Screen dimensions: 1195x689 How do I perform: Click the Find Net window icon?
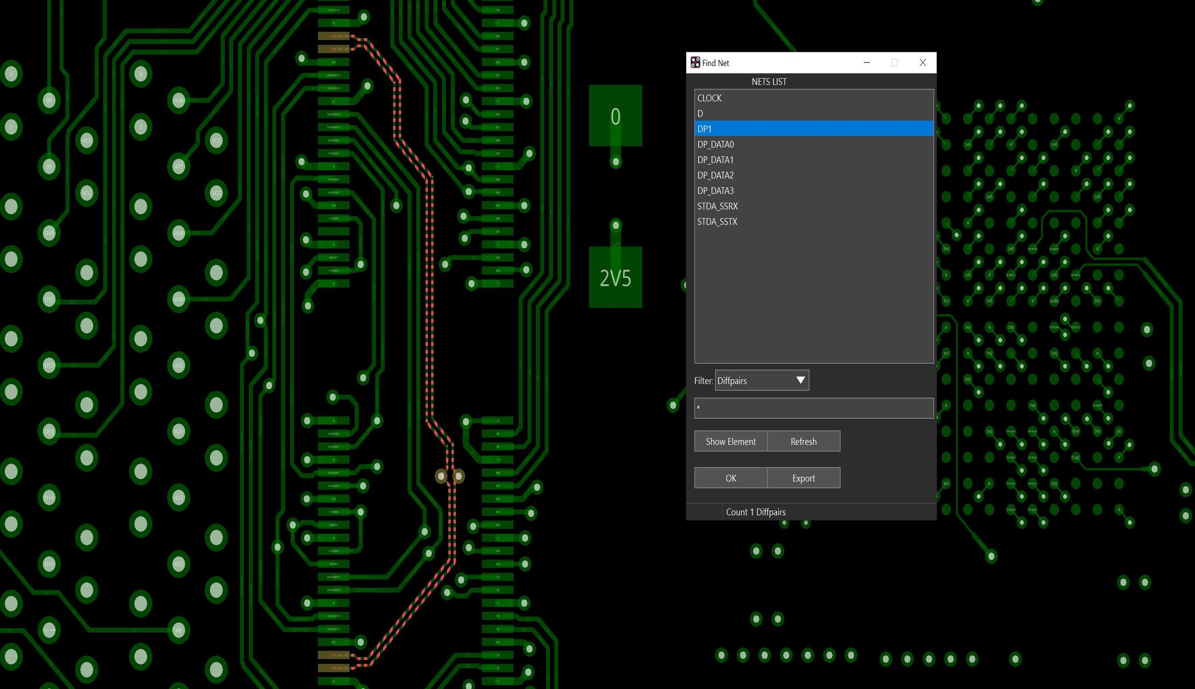click(x=694, y=62)
